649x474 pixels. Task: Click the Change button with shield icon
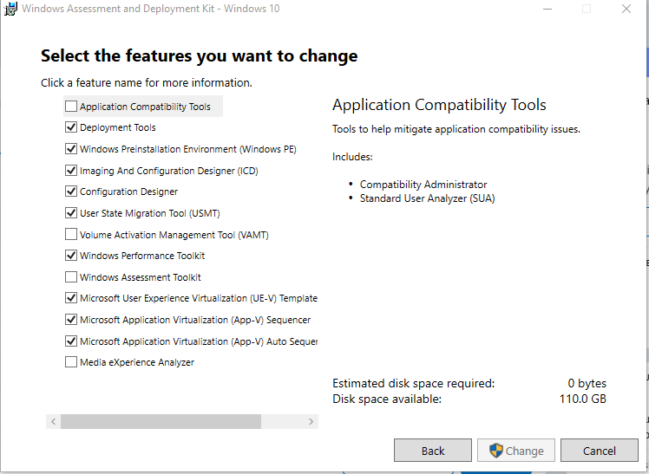(x=517, y=451)
